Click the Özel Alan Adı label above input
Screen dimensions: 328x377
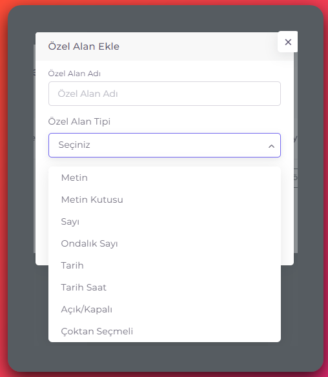74,74
